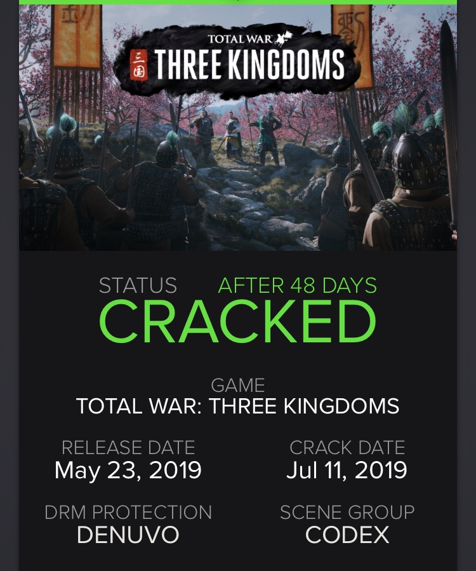
Task: Click the STATUS heading
Action: pos(138,286)
